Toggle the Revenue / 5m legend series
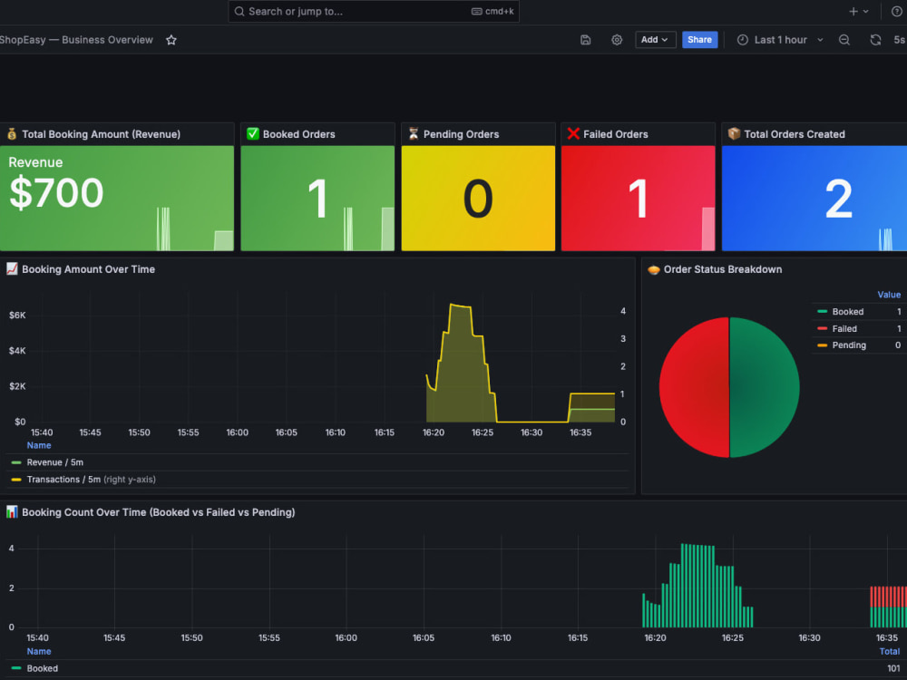The width and height of the screenshot is (907, 680). click(55, 462)
